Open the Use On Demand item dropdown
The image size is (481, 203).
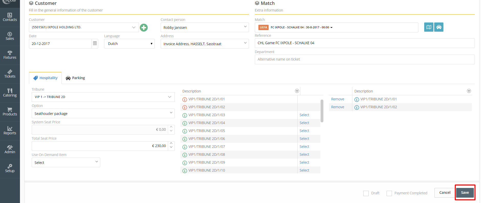click(x=66, y=162)
